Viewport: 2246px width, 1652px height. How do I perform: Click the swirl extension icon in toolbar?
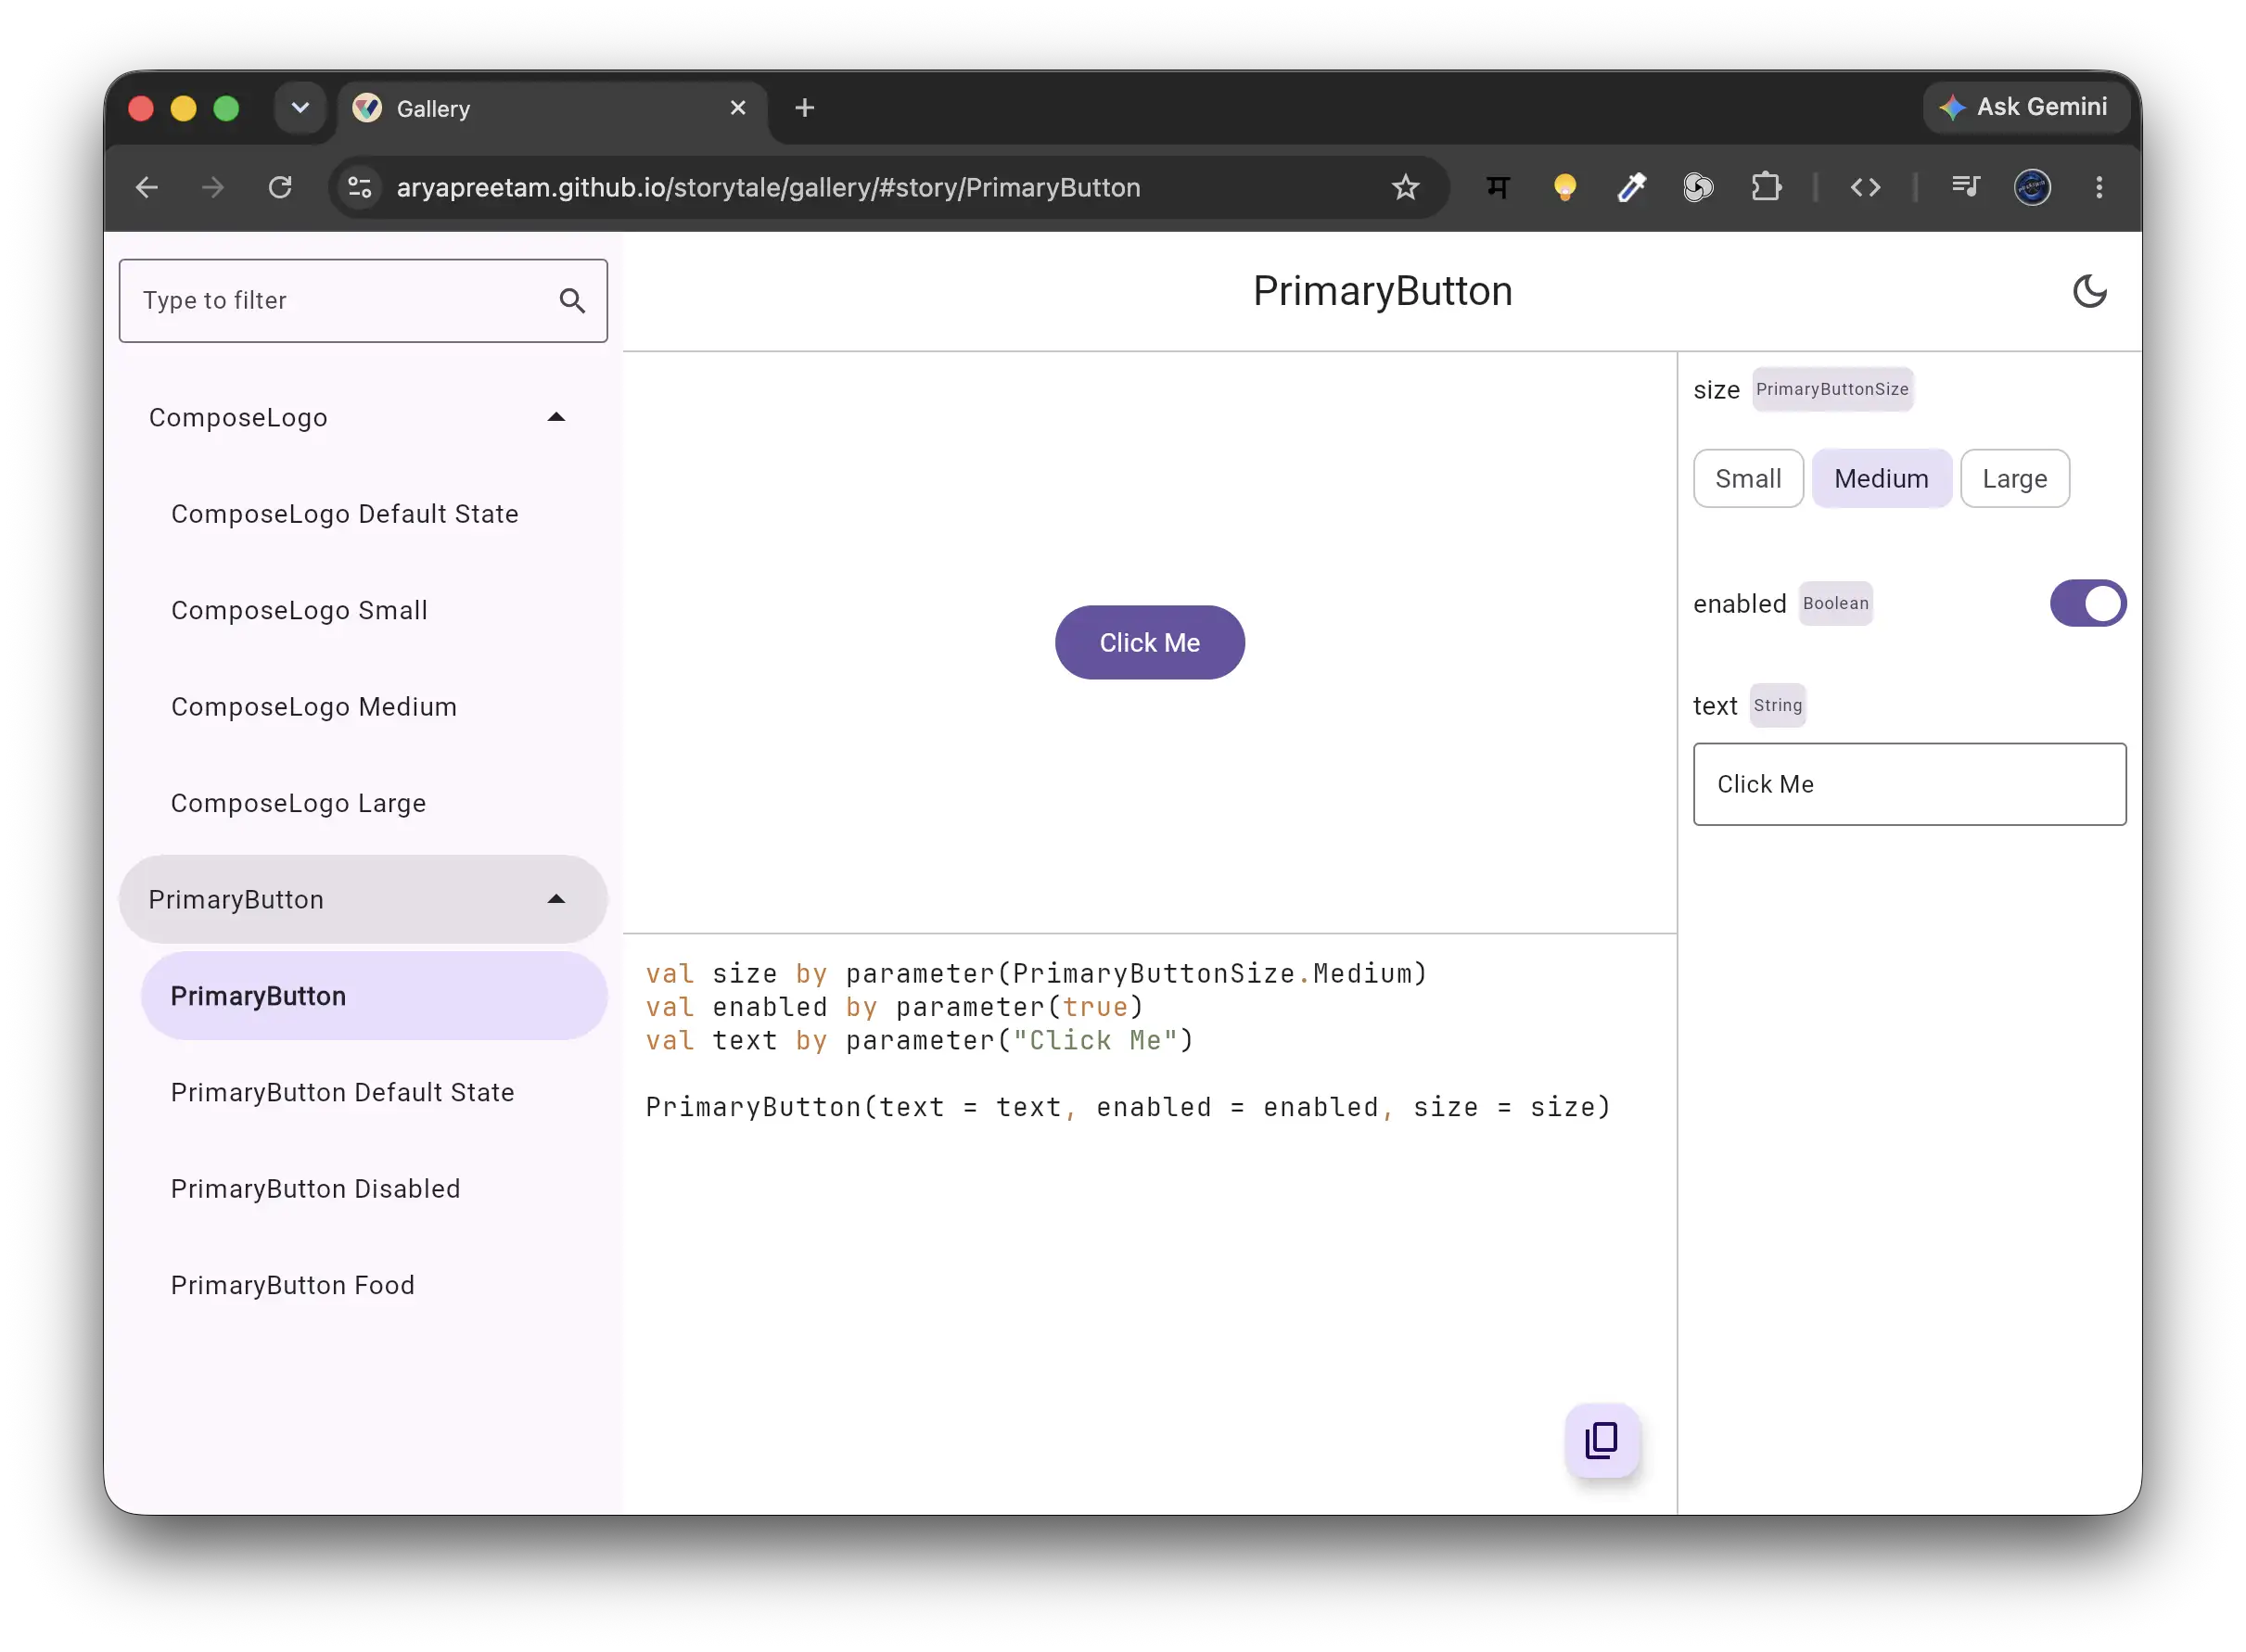[x=1698, y=187]
